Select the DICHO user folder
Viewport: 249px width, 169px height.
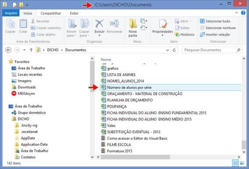pyautogui.click(x=21, y=119)
